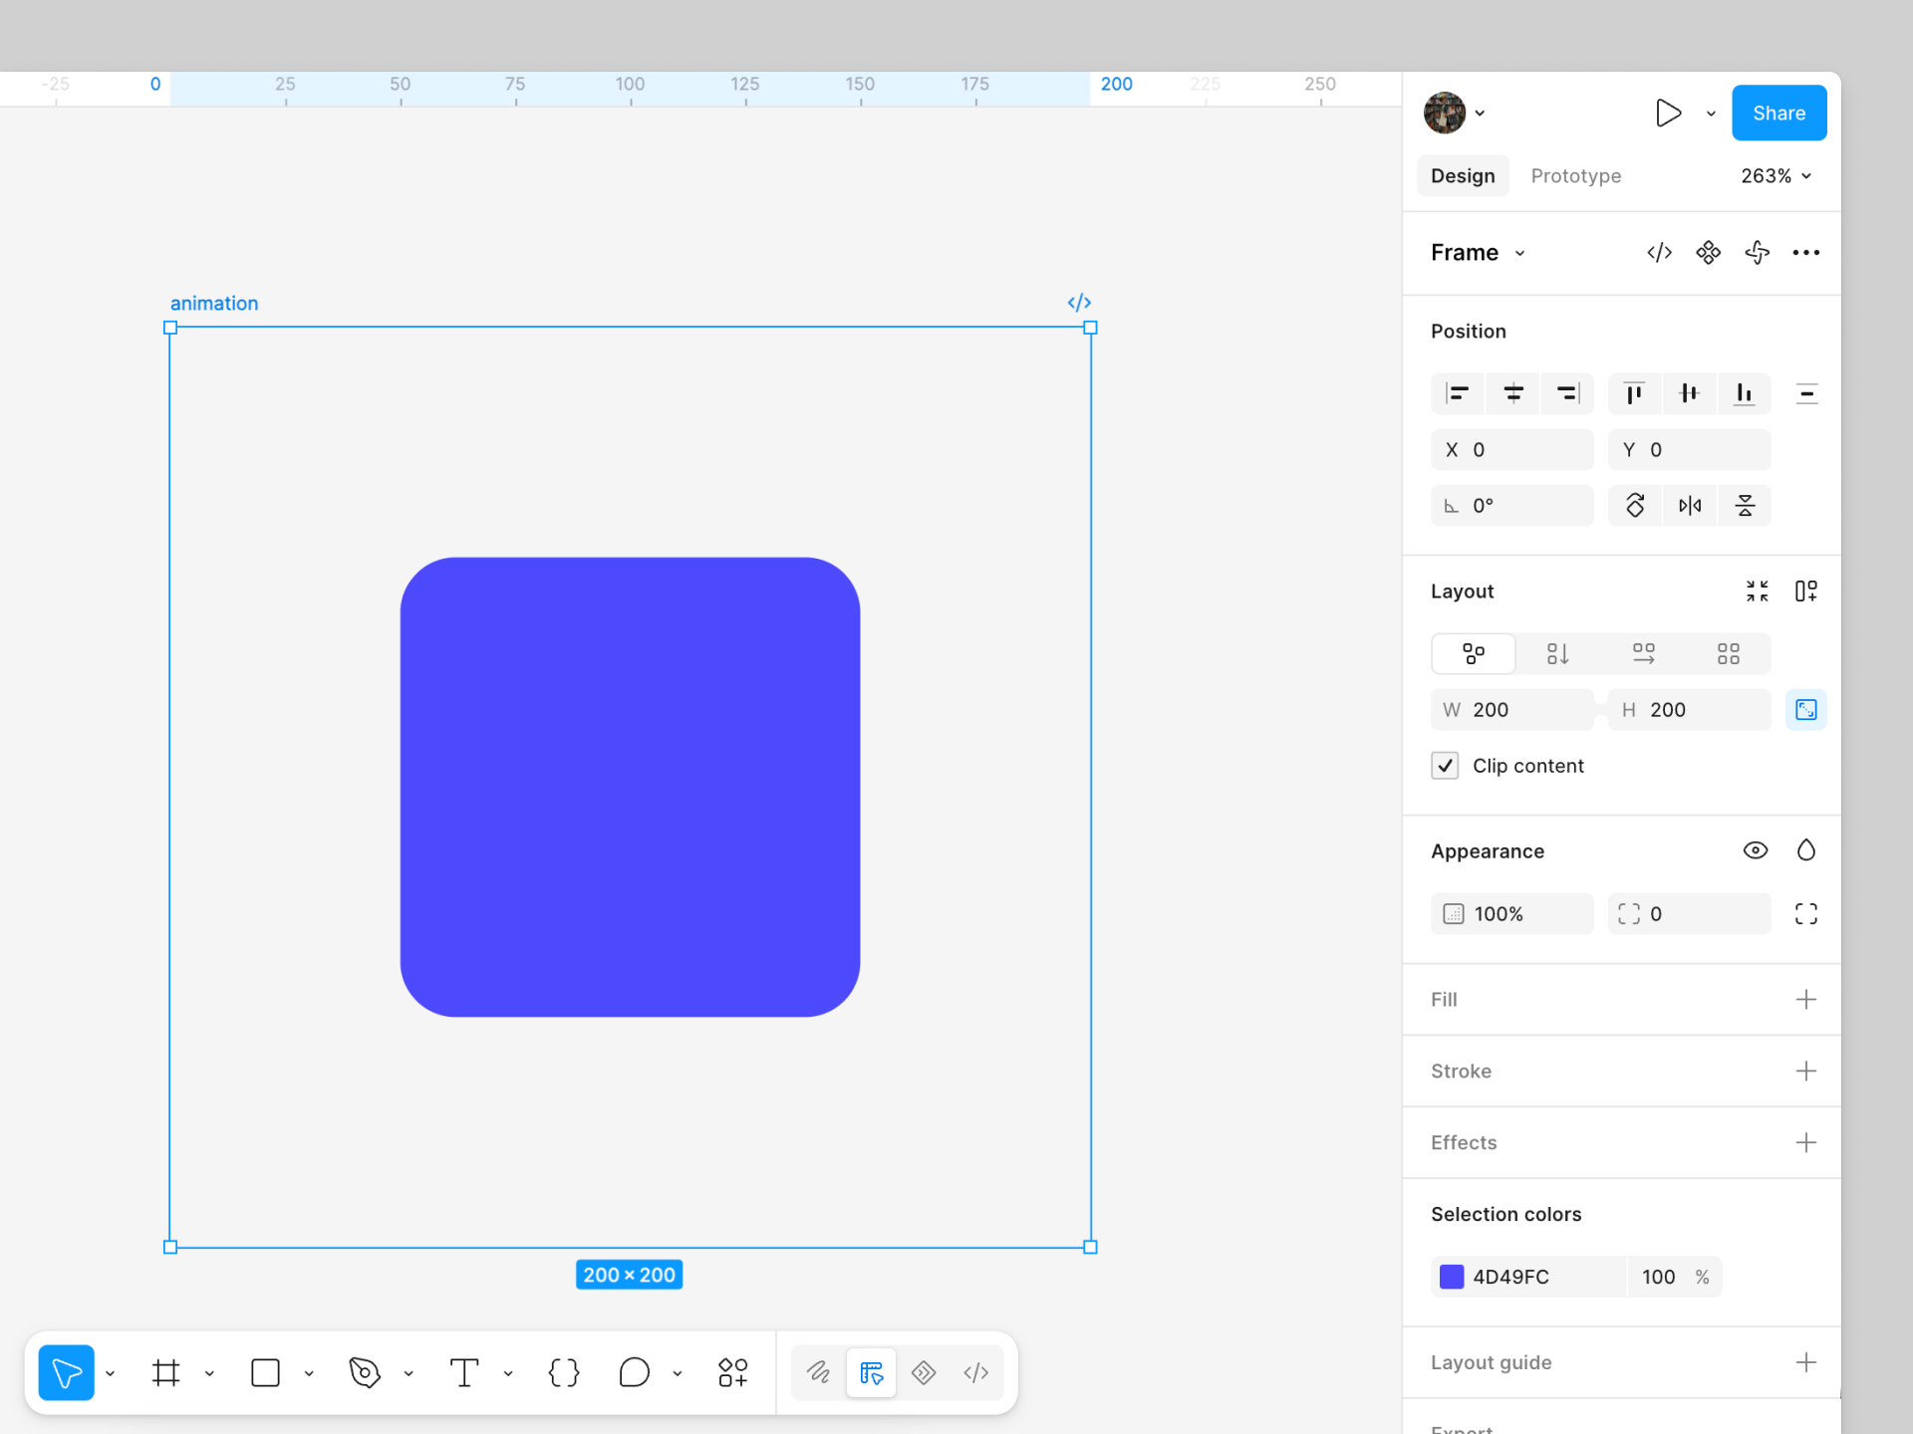Align vertical centers
Screen dimensions: 1913x1434
click(x=1689, y=393)
